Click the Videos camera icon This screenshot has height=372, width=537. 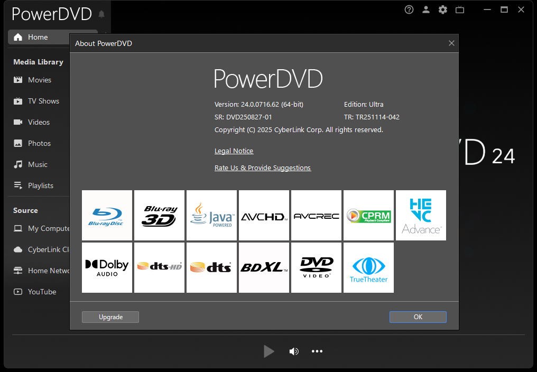(x=18, y=122)
